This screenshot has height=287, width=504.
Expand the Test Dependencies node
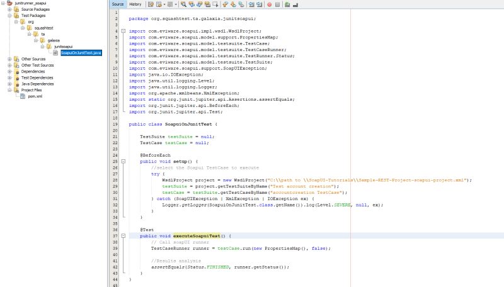[9, 77]
